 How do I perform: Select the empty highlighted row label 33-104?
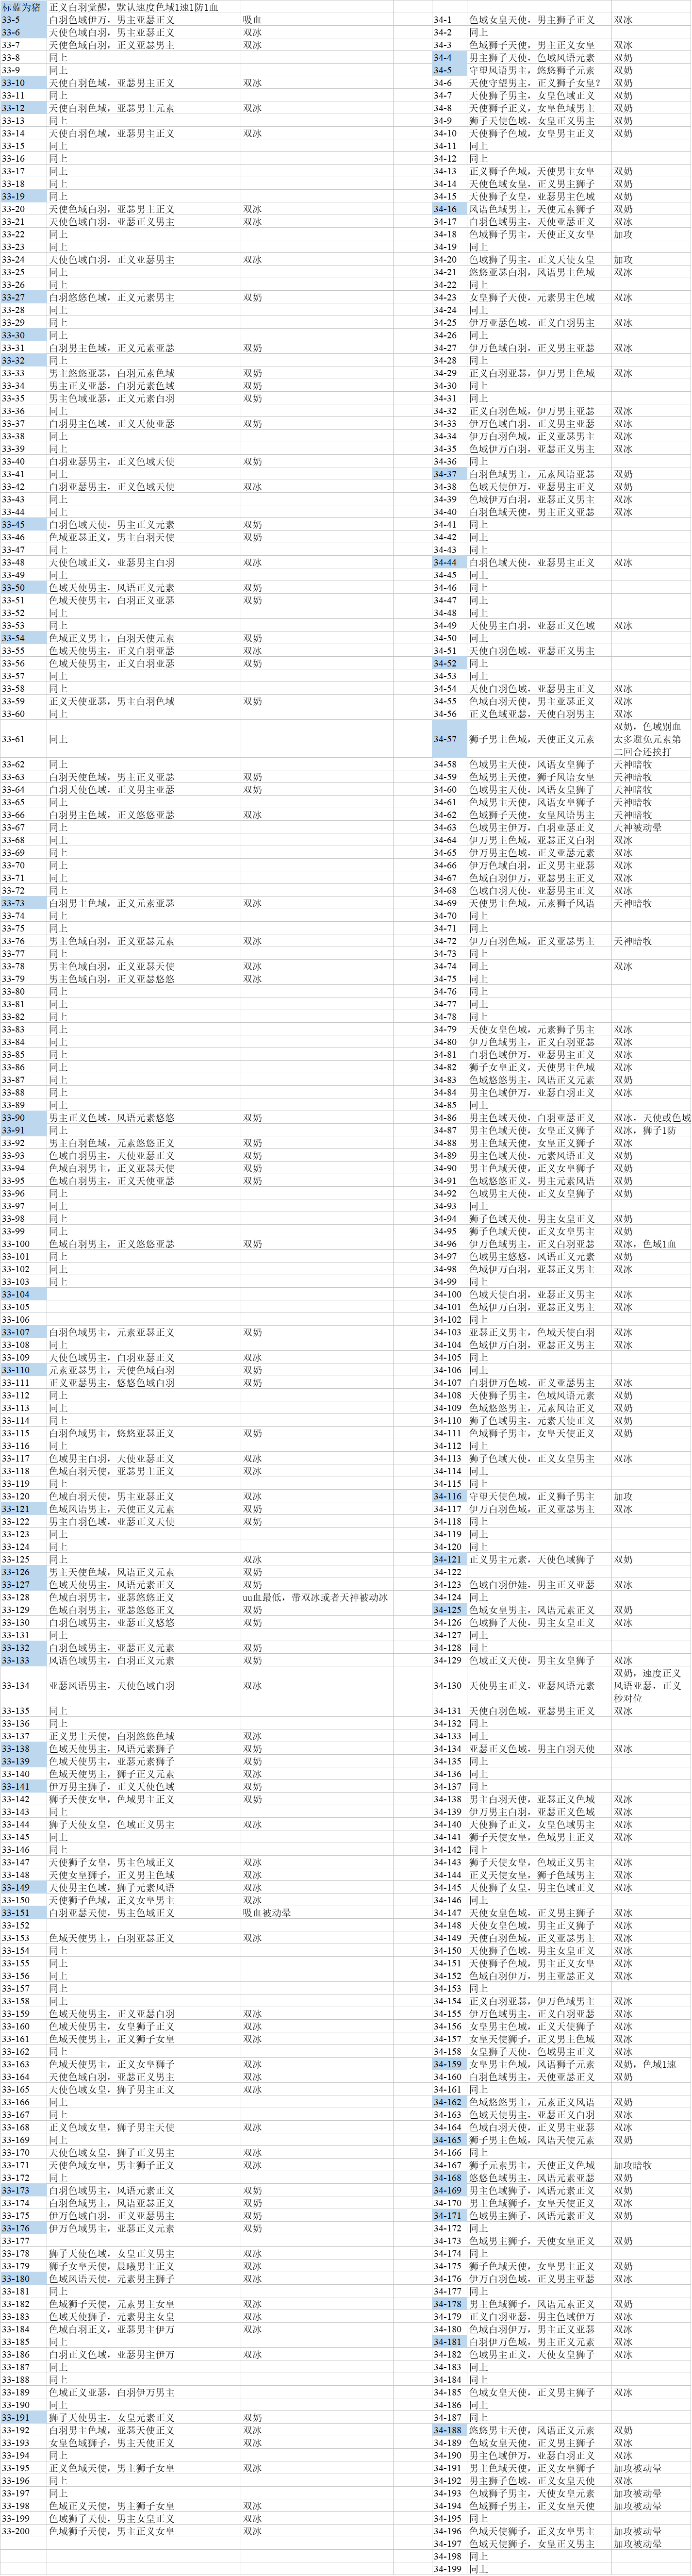[x=23, y=1294]
